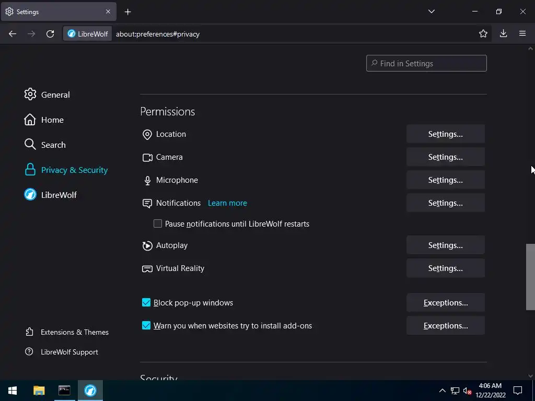Click the Location pin icon
This screenshot has height=401, width=535.
point(147,135)
